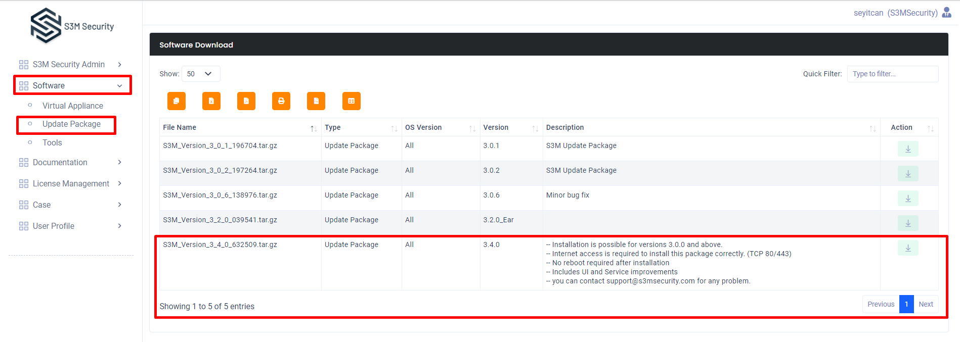Select page 1 in pagination

(x=906, y=304)
